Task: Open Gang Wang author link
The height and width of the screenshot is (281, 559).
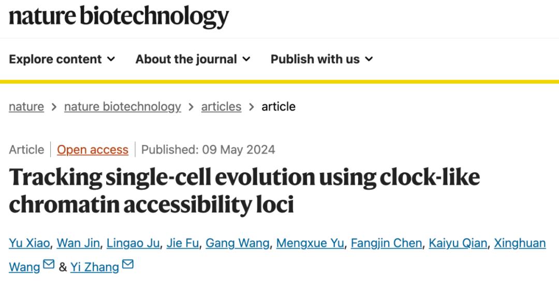Action: [238, 243]
